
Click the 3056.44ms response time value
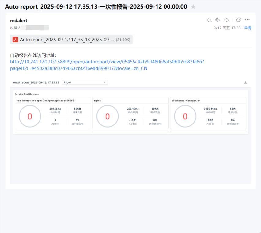(210, 109)
